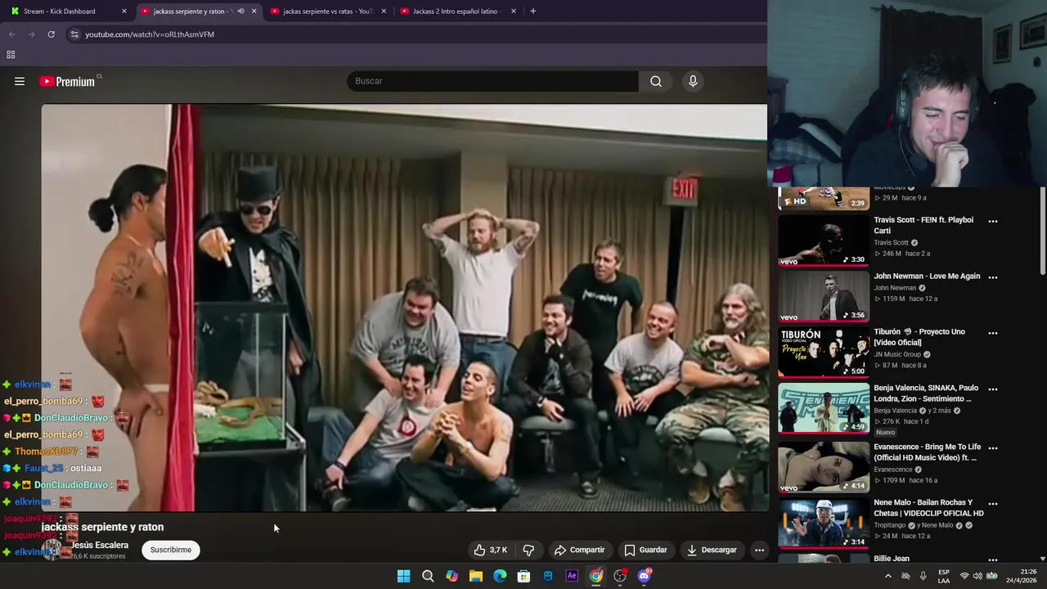Close the Jackass 2 Intro español latino tab
The height and width of the screenshot is (589, 1047).
(514, 11)
